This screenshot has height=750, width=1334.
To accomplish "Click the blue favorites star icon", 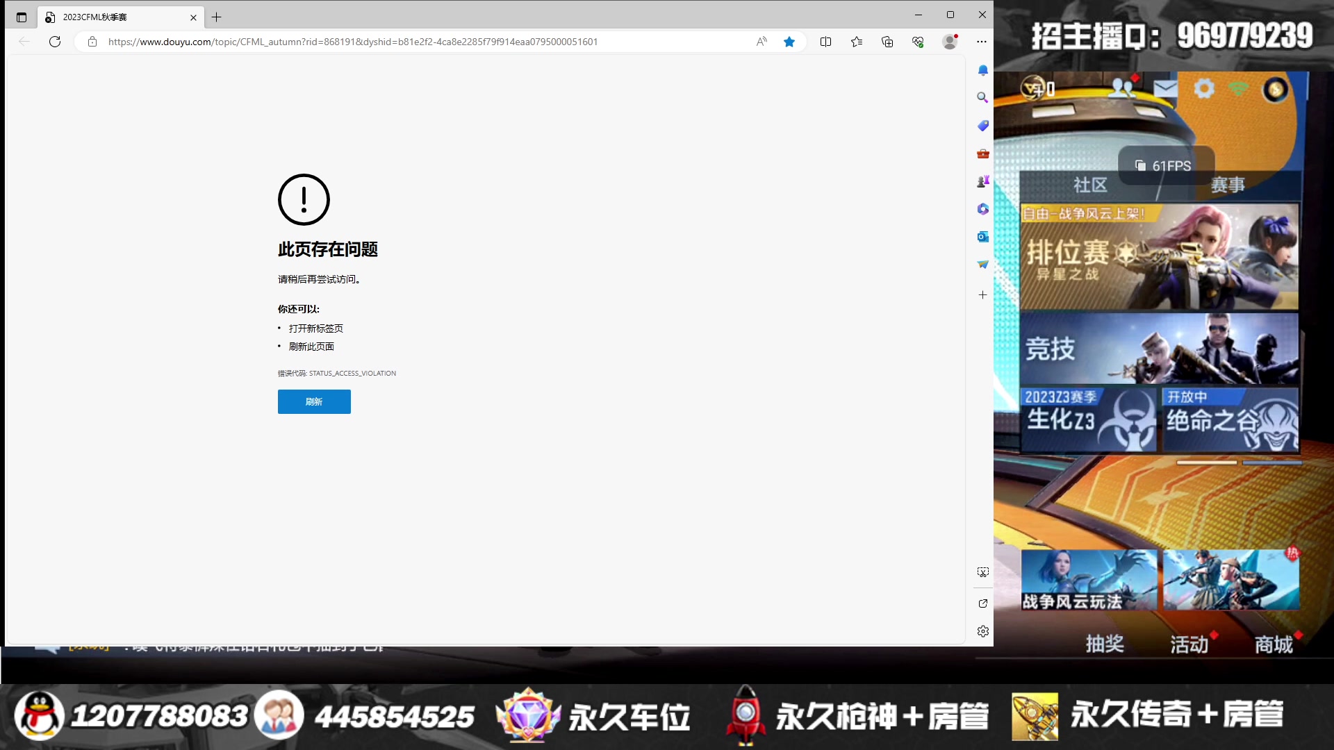I will (789, 42).
